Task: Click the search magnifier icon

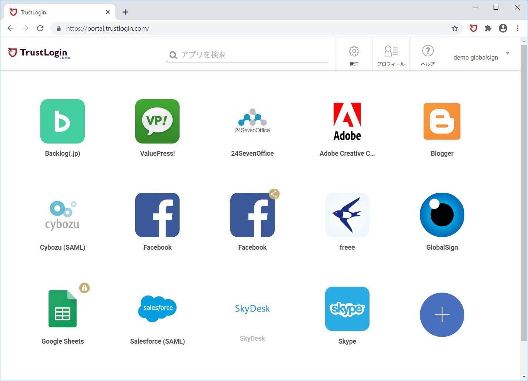Action: pyautogui.click(x=173, y=55)
